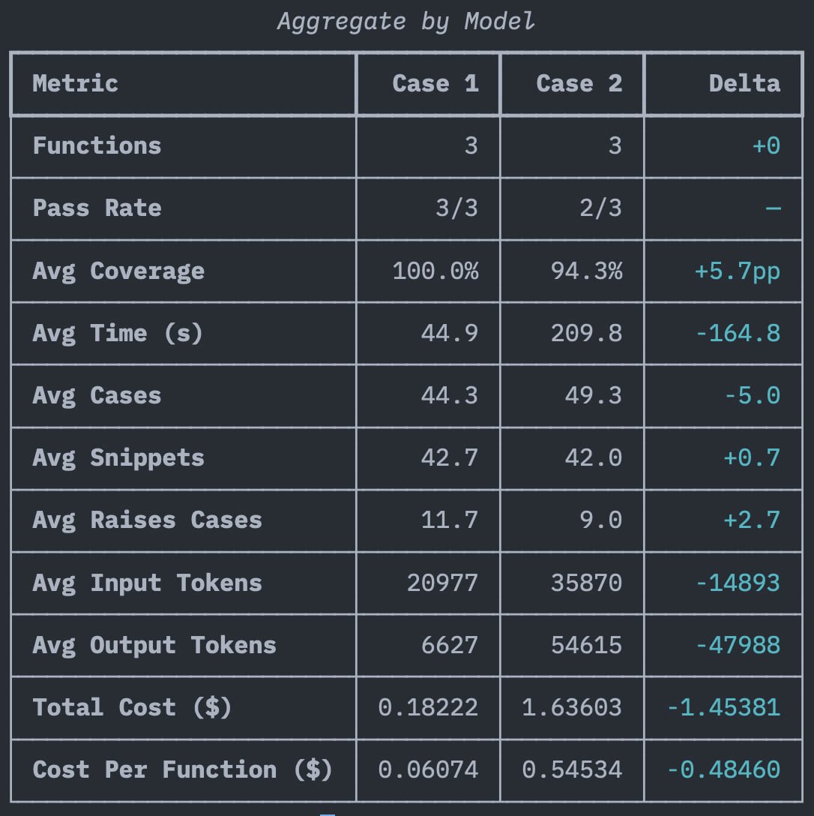Viewport: 814px width, 816px height.
Task: Select the 'Case 2' column header
Action: tap(579, 83)
